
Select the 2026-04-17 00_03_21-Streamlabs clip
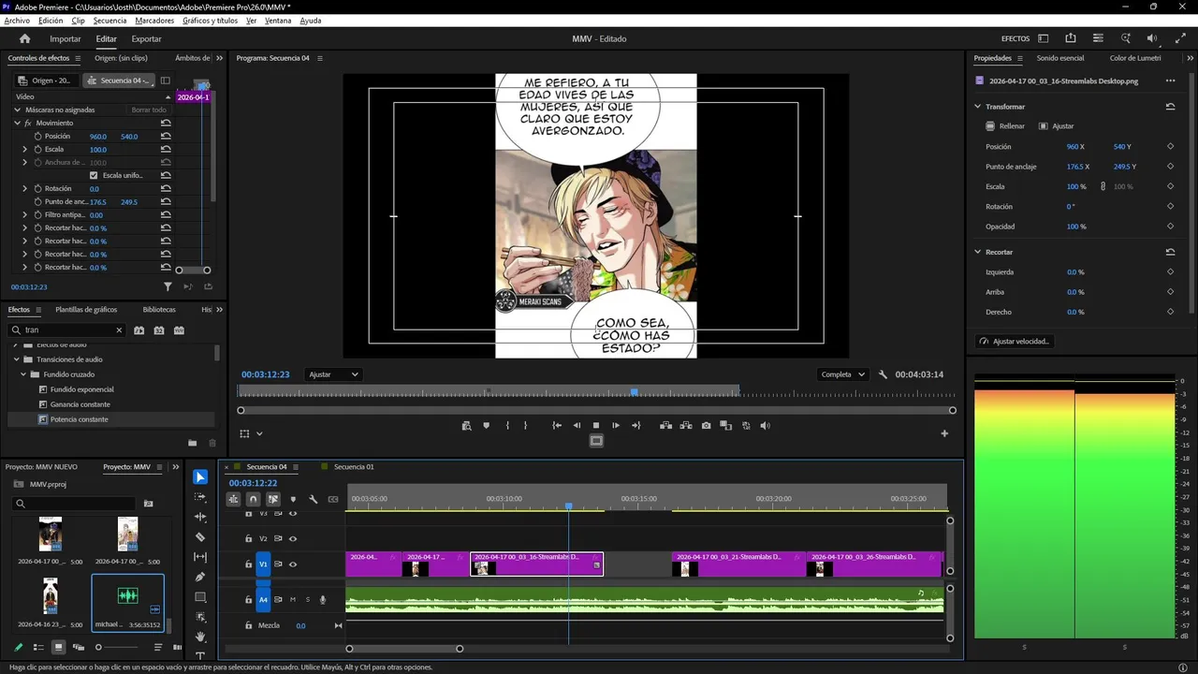[x=738, y=564]
